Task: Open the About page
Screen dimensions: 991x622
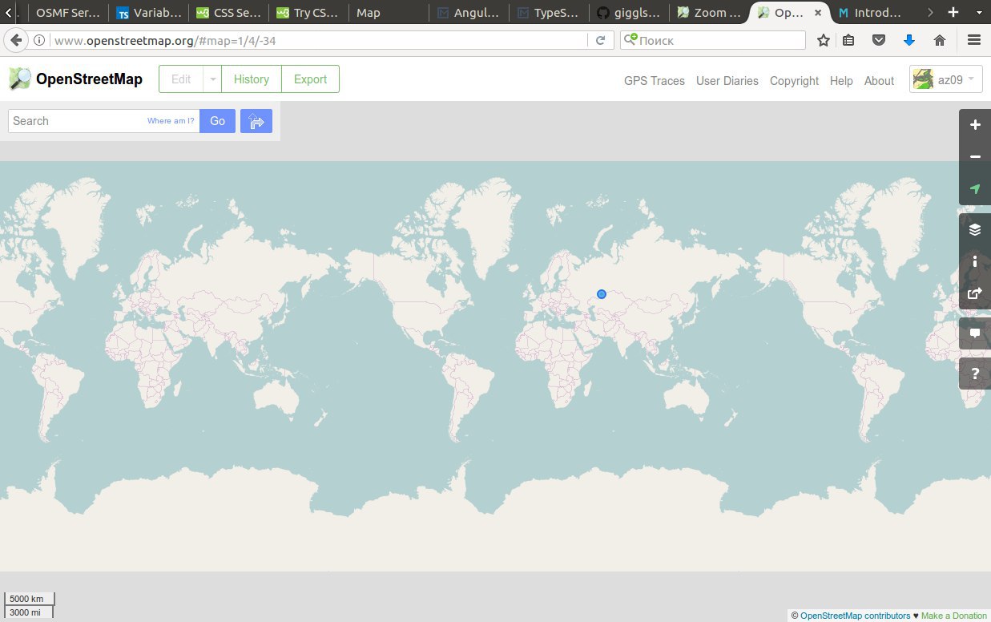Action: coord(879,80)
